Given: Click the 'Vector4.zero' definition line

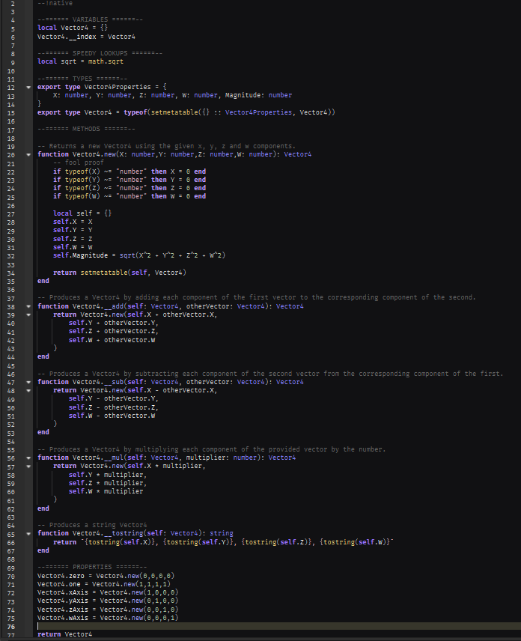Looking at the screenshot, I should pyautogui.click(x=106, y=576).
